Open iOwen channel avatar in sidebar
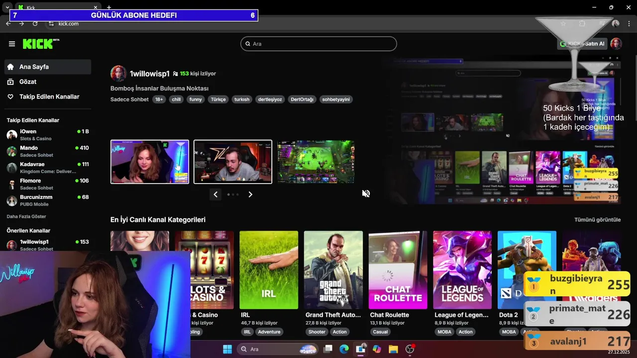Image resolution: width=637 pixels, height=358 pixels. pyautogui.click(x=12, y=135)
